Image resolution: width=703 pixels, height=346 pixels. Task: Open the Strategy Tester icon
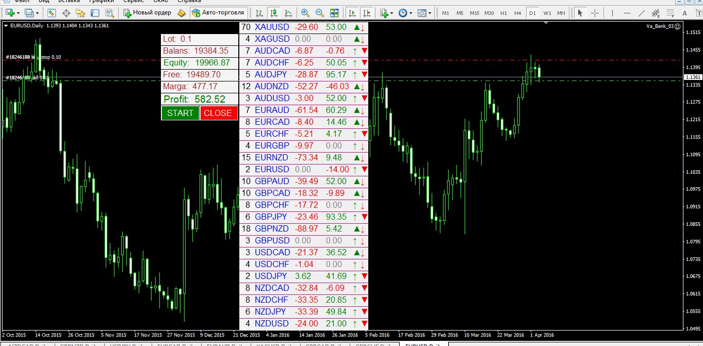click(x=109, y=12)
